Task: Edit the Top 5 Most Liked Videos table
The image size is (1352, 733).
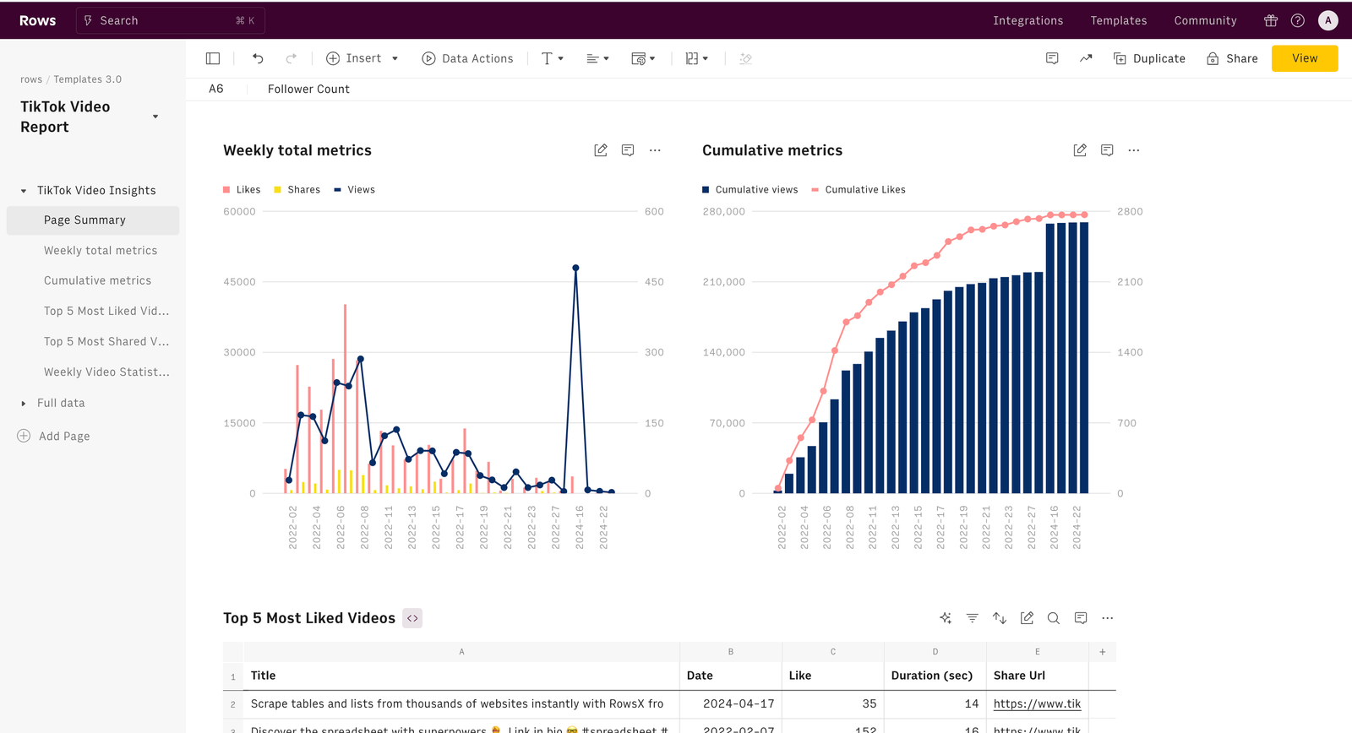Action: coord(1027,618)
